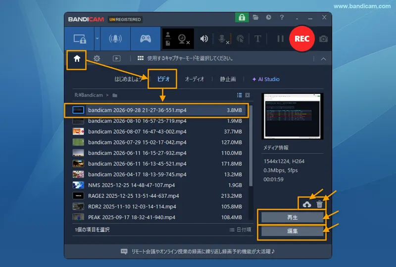The height and width of the screenshot is (267, 396).
Task: Click the 1.9GB size of NMS file
Action: click(235, 185)
